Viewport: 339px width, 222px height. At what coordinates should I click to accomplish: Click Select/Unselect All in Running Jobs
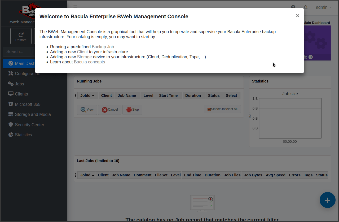coord(222,109)
